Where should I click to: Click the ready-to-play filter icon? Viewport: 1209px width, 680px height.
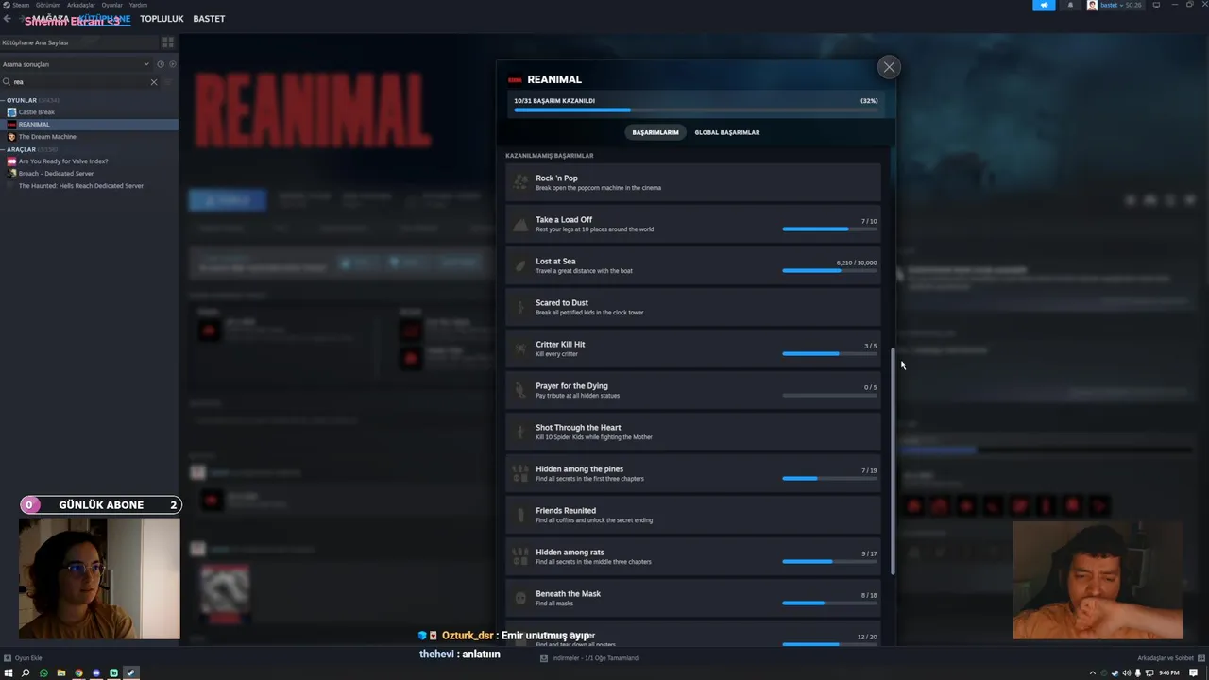pyautogui.click(x=172, y=64)
